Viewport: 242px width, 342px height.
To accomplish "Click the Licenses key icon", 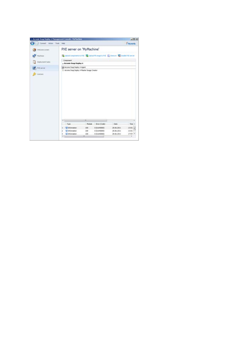I will coord(34,74).
